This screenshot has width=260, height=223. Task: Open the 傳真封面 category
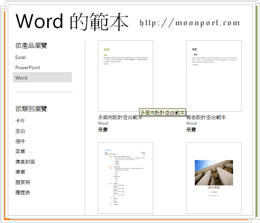[25, 162]
